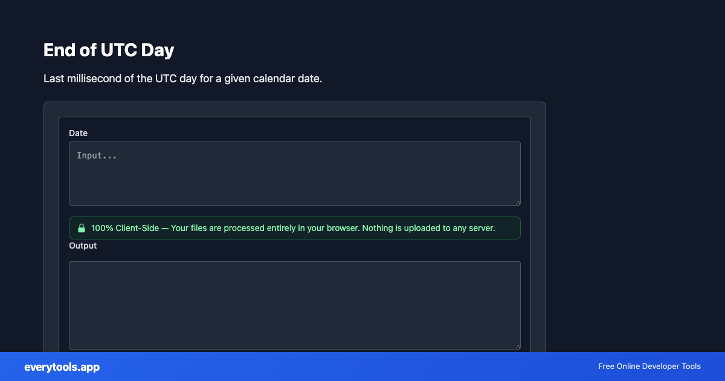
Task: Click the 100% Client-Side notice banner
Action: point(294,228)
